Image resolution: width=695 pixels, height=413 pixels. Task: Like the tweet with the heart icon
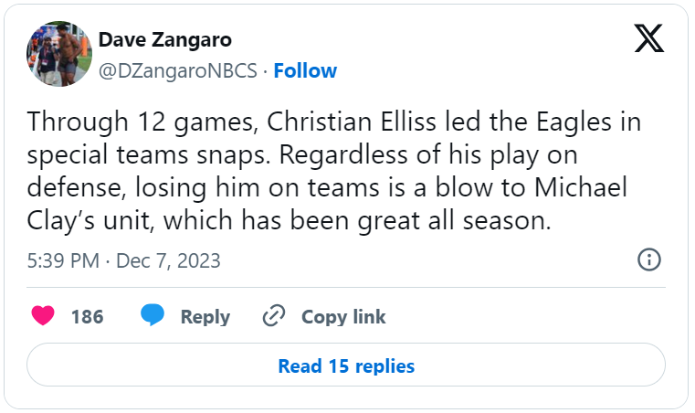pyautogui.click(x=42, y=316)
